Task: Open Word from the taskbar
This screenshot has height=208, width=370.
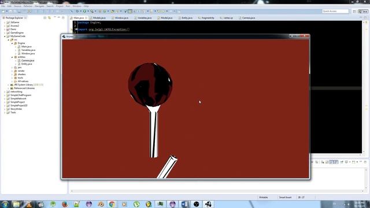Action: pyautogui.click(x=184, y=204)
